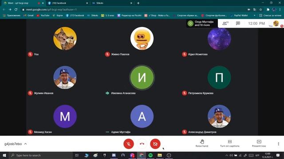Image resolution: width=284 pixels, height=159 pixels.
Task: Select Жулиян Иванов's avatar
Action: point(65,77)
